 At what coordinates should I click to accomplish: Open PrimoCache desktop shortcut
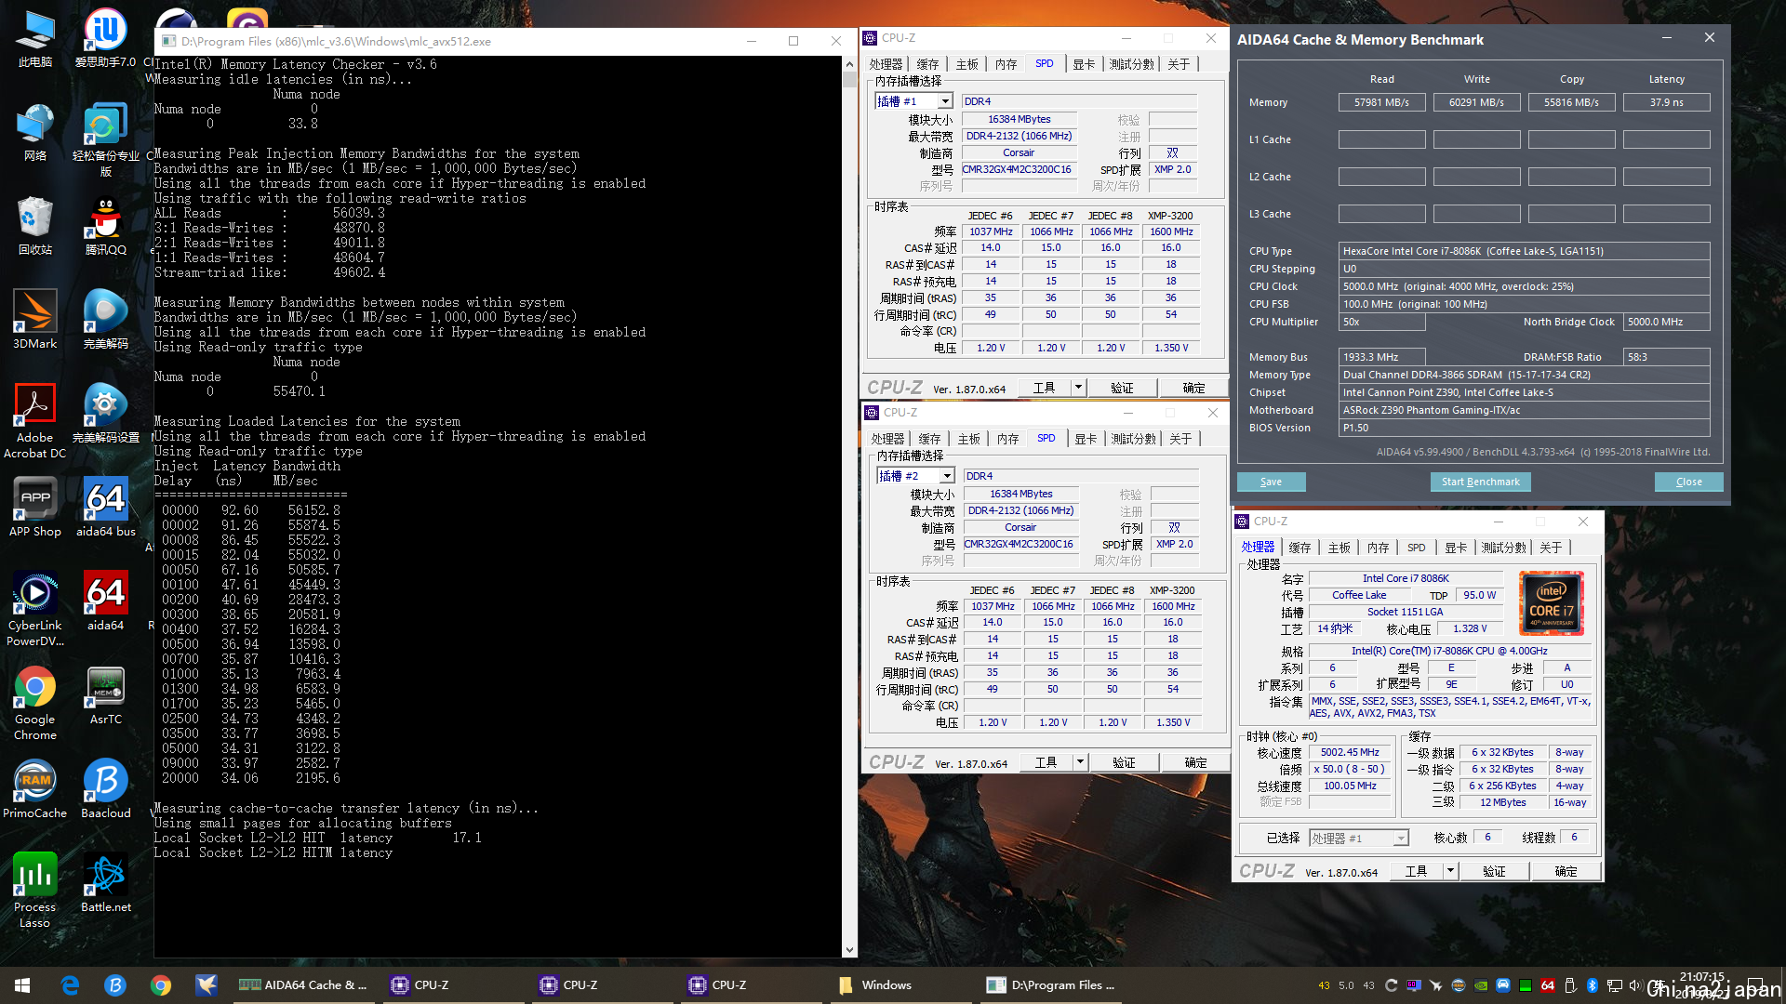34,789
